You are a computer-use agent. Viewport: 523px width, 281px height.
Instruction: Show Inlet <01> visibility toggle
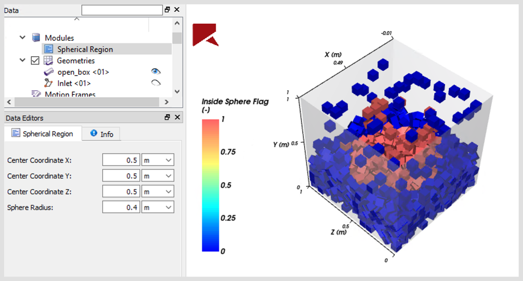(156, 83)
